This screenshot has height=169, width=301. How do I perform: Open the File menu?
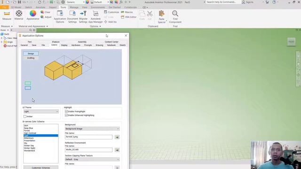[x=4, y=8]
